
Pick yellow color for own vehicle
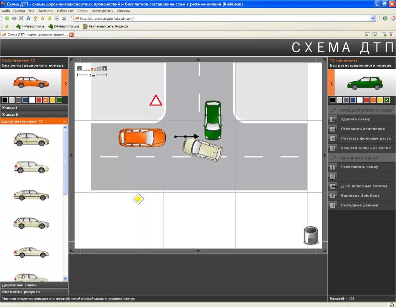53,100
